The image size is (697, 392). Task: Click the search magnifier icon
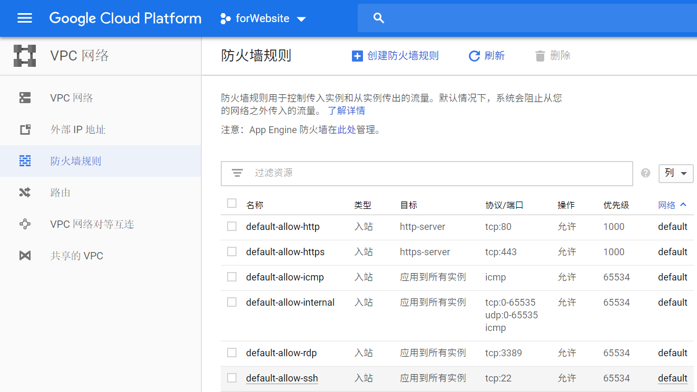coord(378,18)
